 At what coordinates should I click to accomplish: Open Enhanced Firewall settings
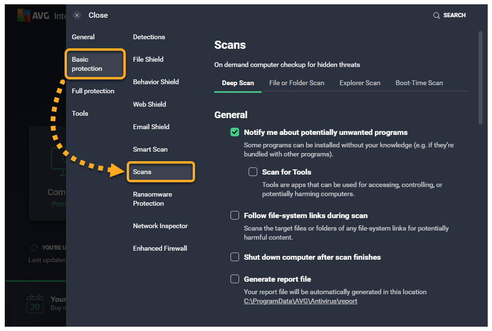[x=160, y=248]
